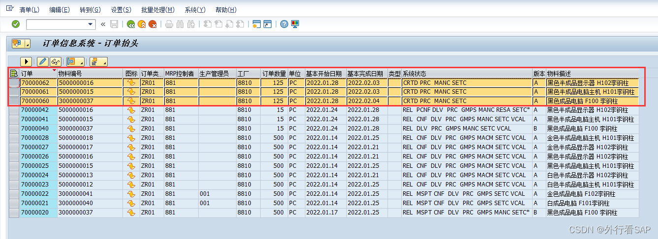Click the Generate Shortcut icon
Image resolution: width=658 pixels, height=239 pixels.
click(268, 24)
